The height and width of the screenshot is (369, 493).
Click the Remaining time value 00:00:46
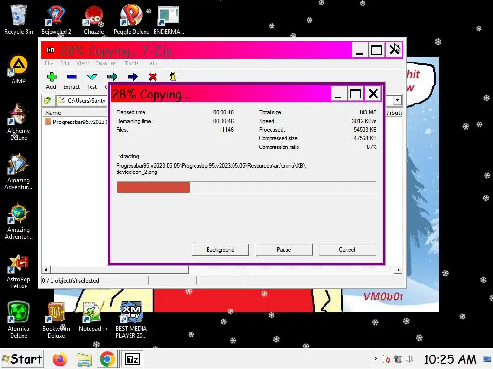223,121
